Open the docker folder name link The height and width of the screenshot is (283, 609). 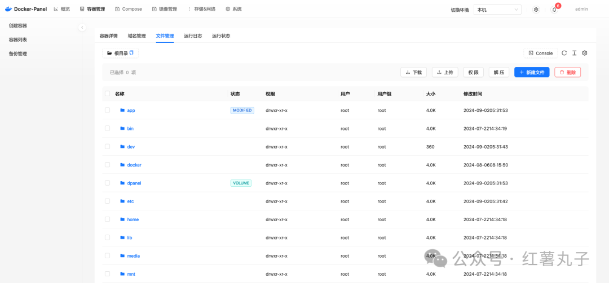(x=134, y=165)
